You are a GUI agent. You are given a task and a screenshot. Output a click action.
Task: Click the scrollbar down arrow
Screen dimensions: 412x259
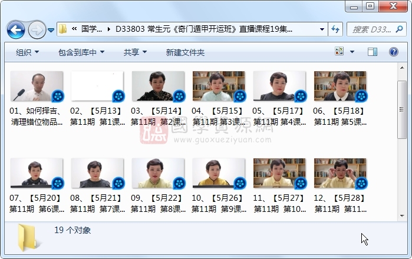(x=402, y=216)
